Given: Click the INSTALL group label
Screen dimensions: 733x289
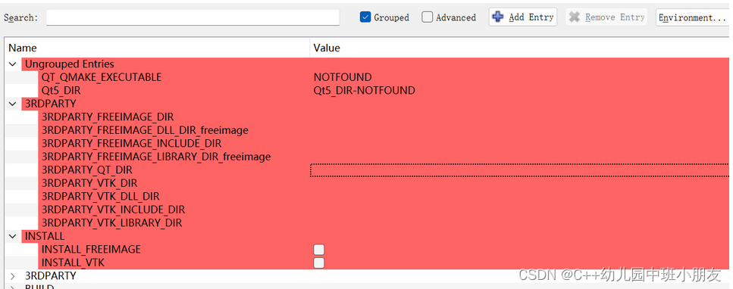Looking at the screenshot, I should 45,236.
